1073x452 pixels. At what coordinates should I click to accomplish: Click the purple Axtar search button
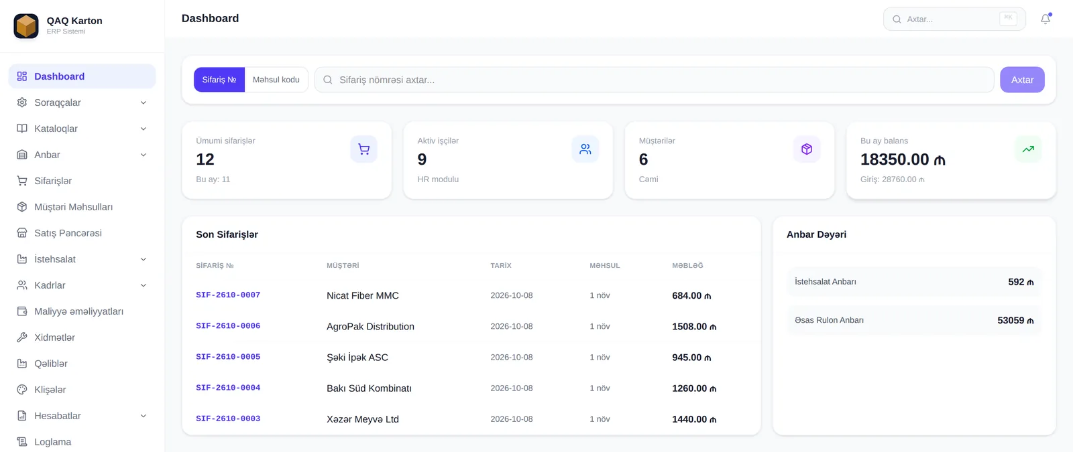coord(1022,80)
